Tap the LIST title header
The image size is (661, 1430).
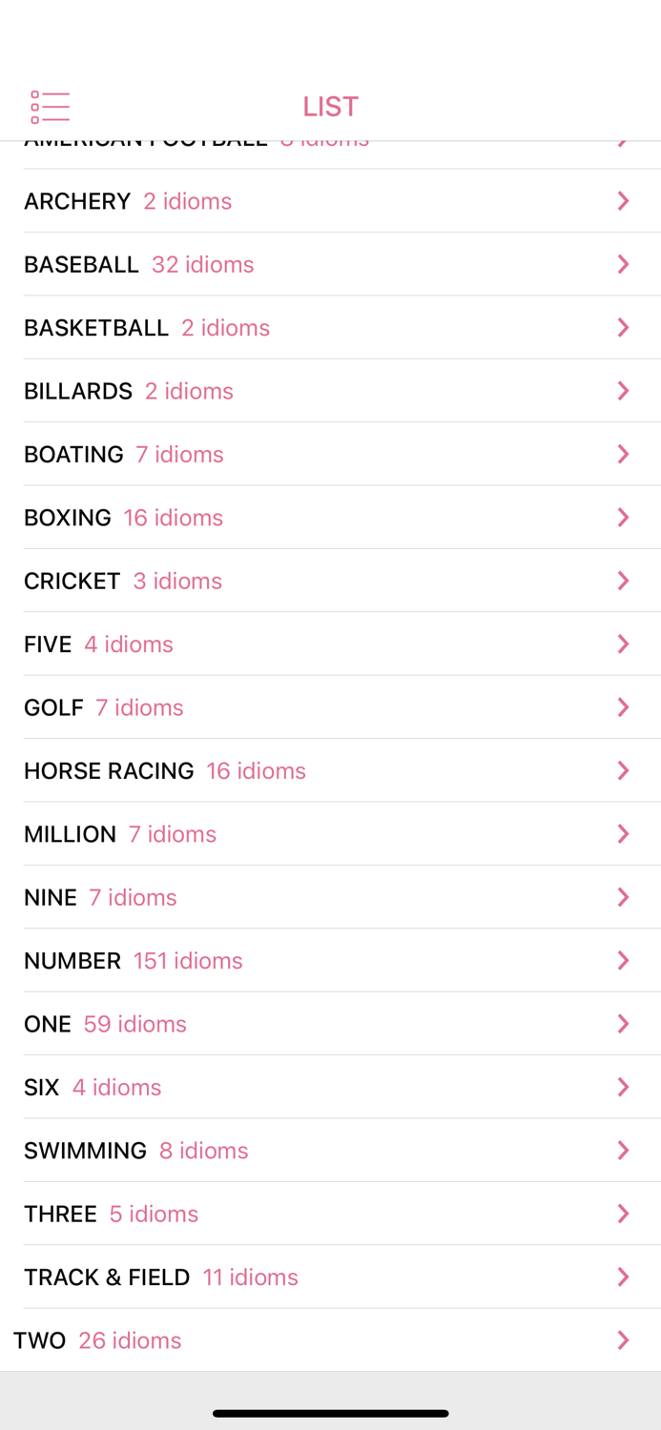(330, 105)
